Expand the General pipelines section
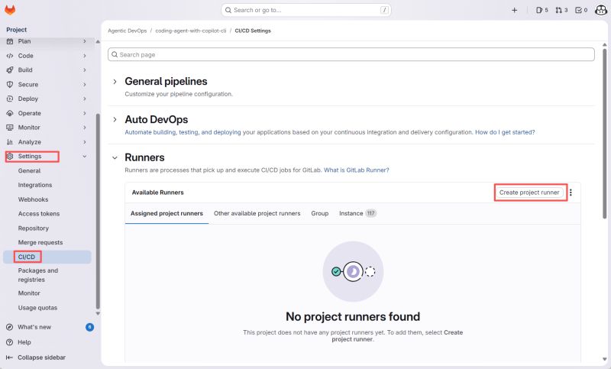Viewport: 611px width, 369px height. pyautogui.click(x=115, y=82)
